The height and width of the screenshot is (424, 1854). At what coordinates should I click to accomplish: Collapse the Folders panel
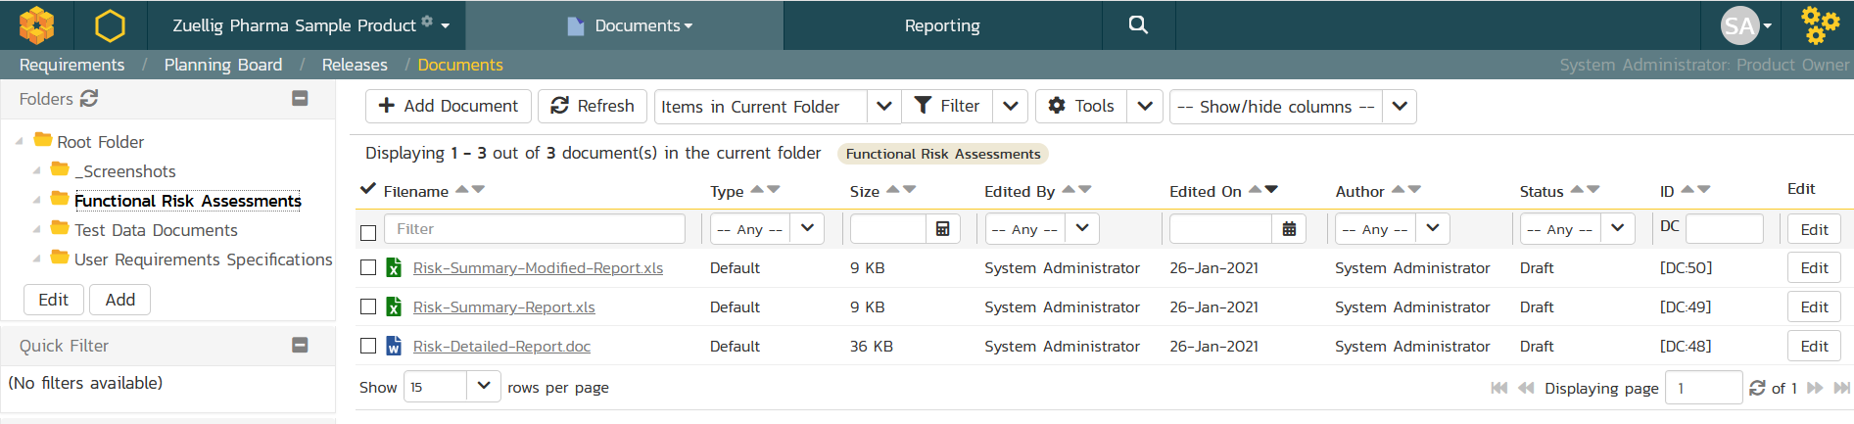click(301, 99)
